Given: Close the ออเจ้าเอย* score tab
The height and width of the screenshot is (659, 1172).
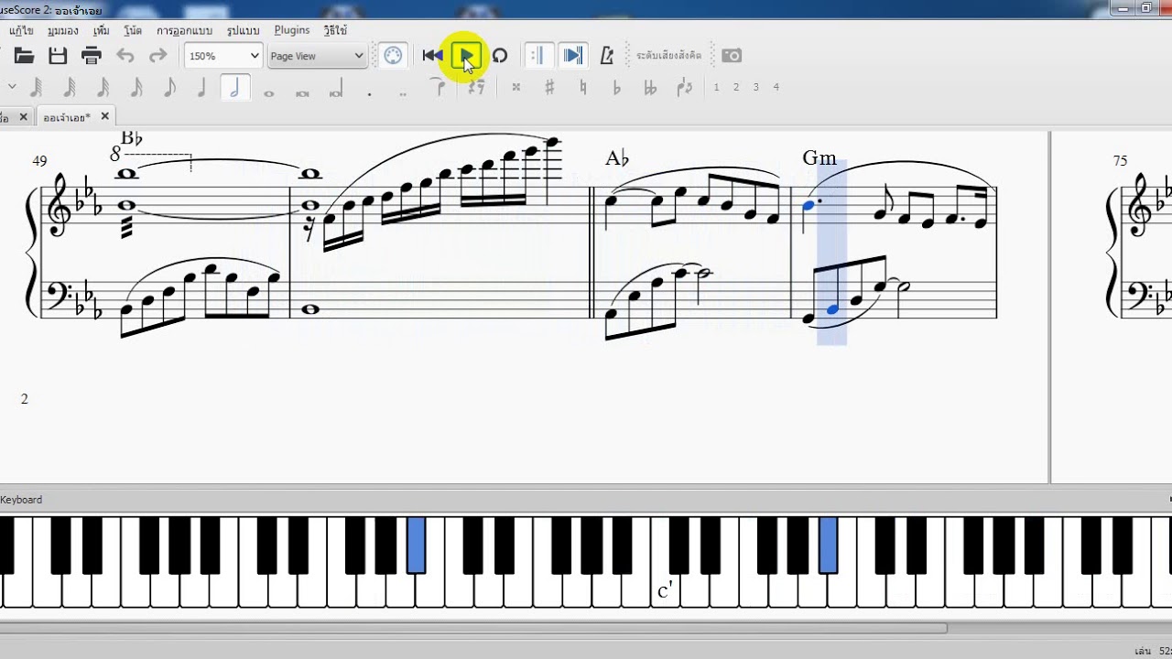Looking at the screenshot, I should coord(104,116).
